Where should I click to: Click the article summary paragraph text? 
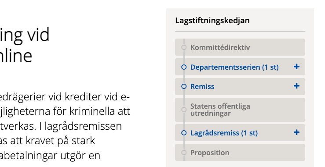pyautogui.click(x=65, y=126)
